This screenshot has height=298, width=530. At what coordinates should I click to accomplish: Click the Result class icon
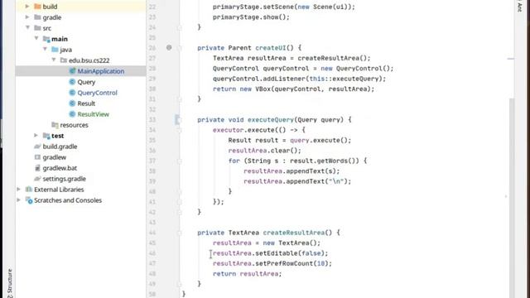(x=72, y=103)
